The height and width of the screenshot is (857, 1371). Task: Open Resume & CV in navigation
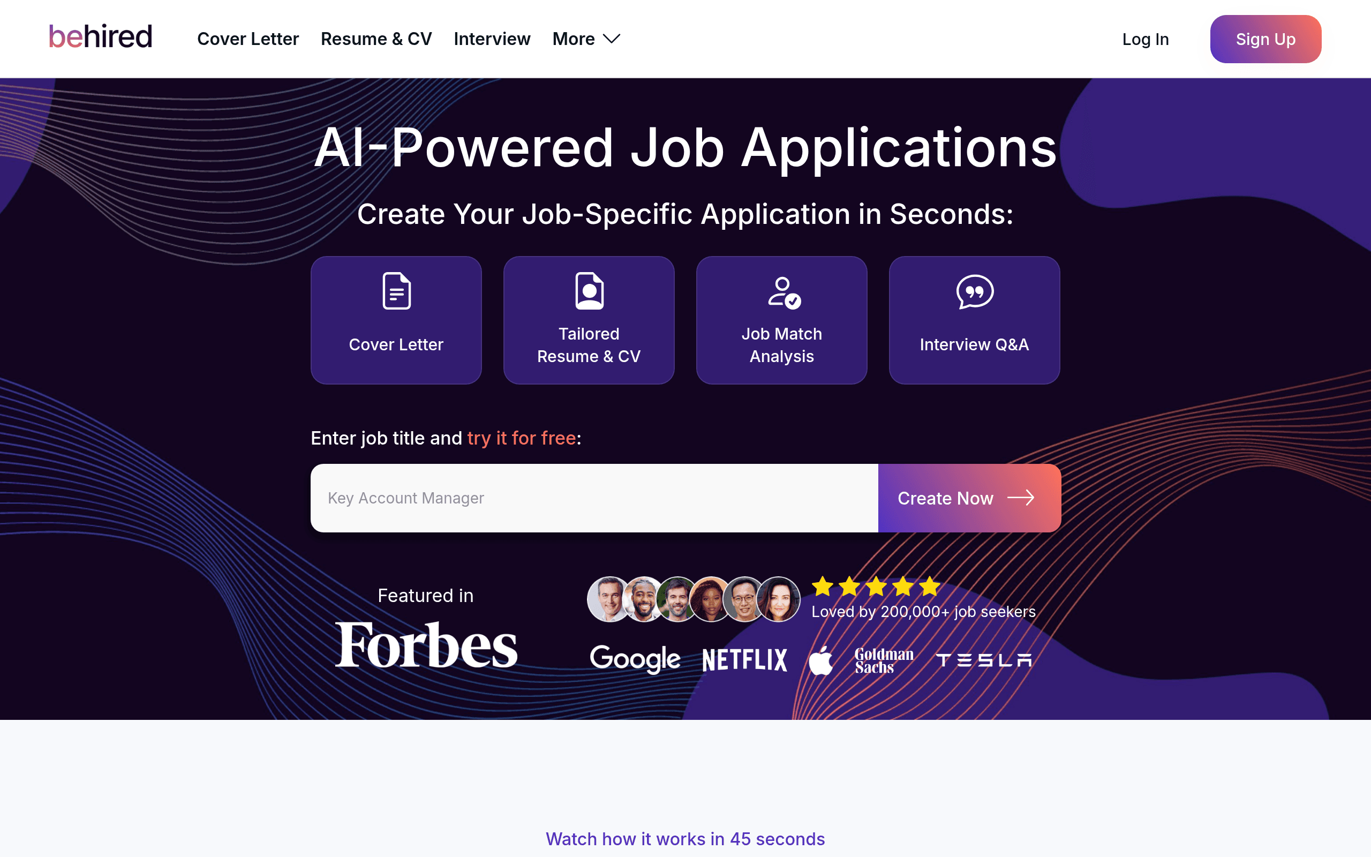376,39
